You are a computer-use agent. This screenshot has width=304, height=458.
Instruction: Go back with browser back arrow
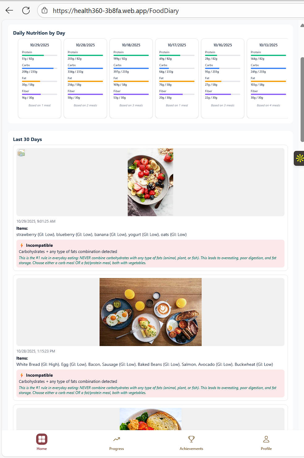tap(9, 11)
